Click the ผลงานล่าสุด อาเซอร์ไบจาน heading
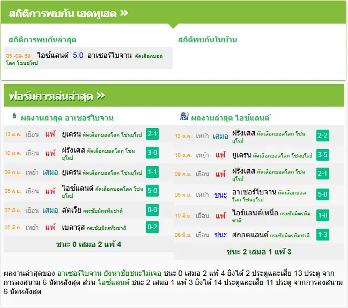The image size is (348, 308). pos(67,118)
